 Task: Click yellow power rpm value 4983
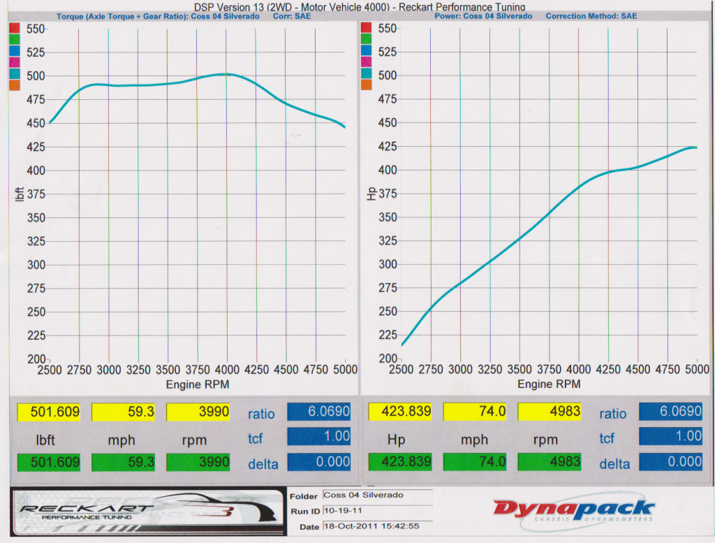(x=550, y=412)
